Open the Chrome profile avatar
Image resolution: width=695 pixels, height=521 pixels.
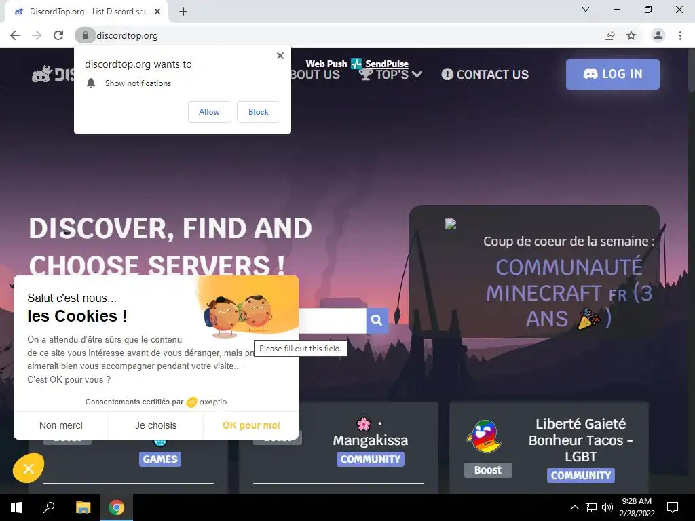coord(658,35)
